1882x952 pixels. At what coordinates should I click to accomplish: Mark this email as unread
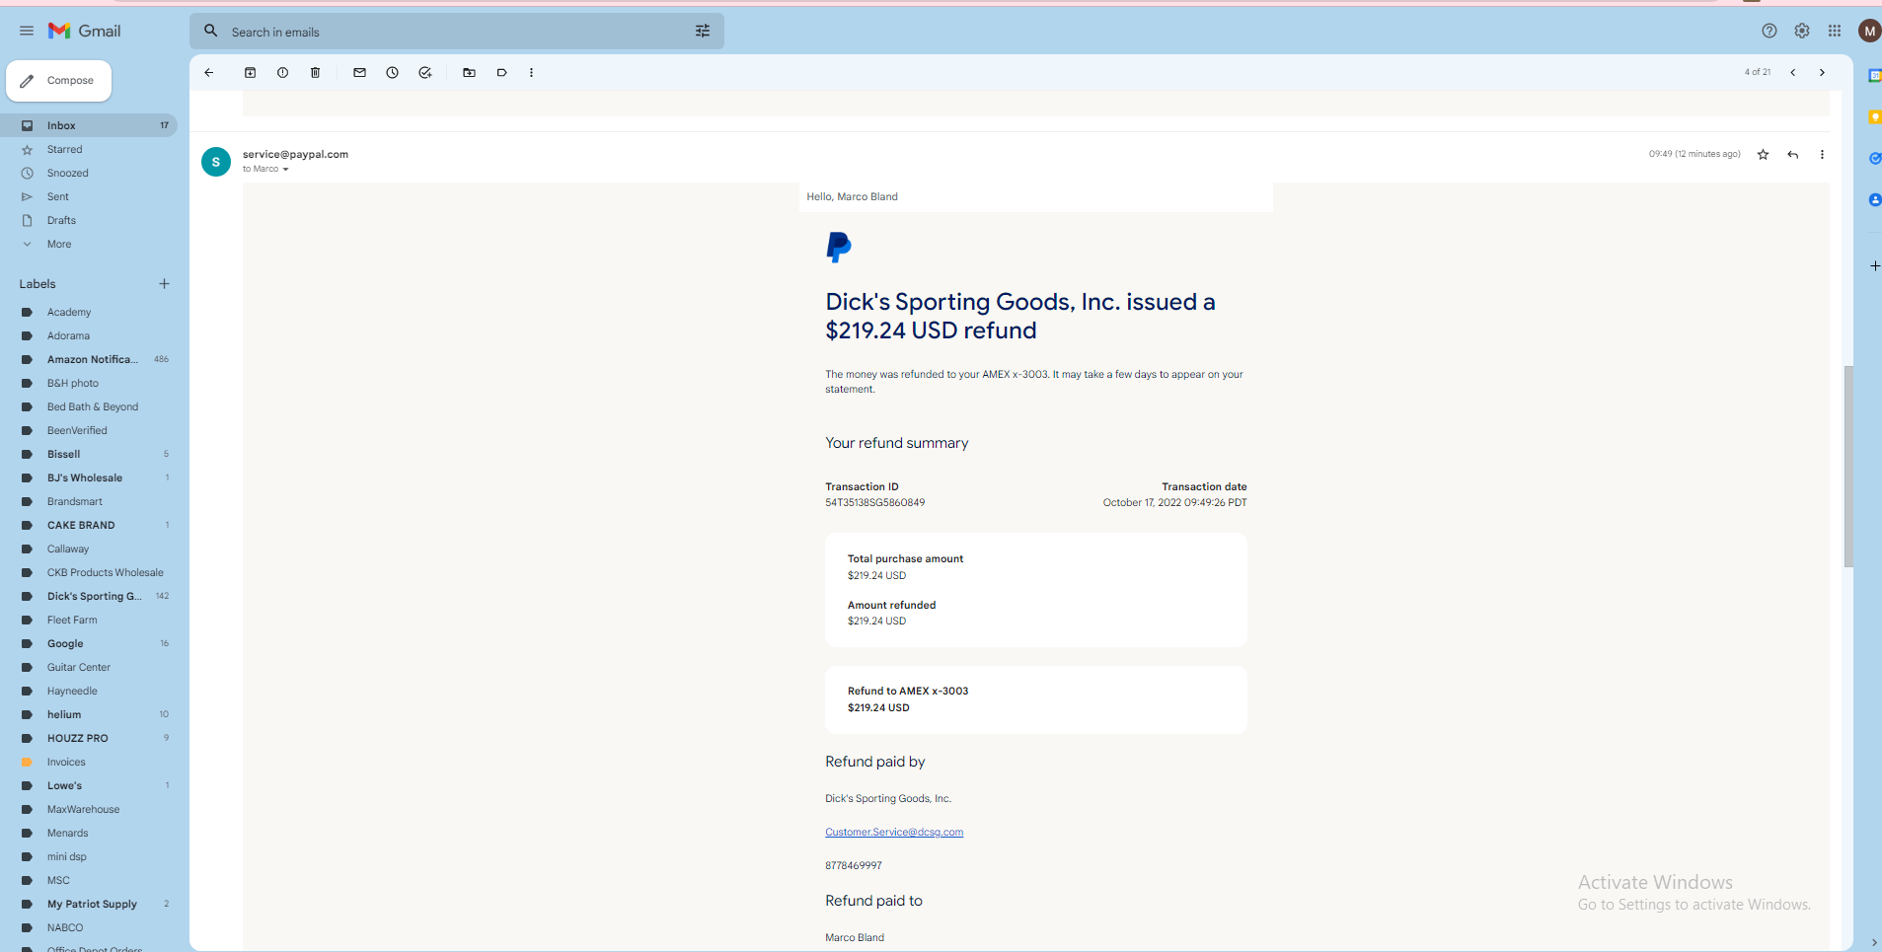click(x=360, y=72)
